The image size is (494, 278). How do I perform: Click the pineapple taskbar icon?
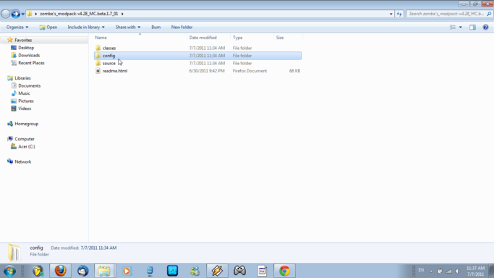pyautogui.click(x=38, y=271)
